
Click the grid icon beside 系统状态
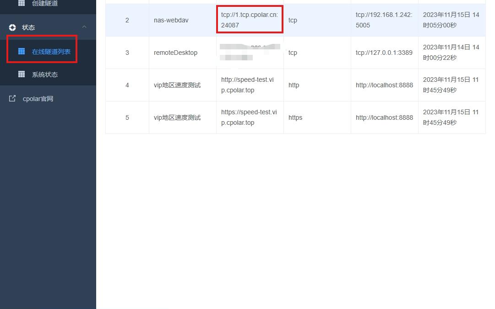pyautogui.click(x=22, y=75)
